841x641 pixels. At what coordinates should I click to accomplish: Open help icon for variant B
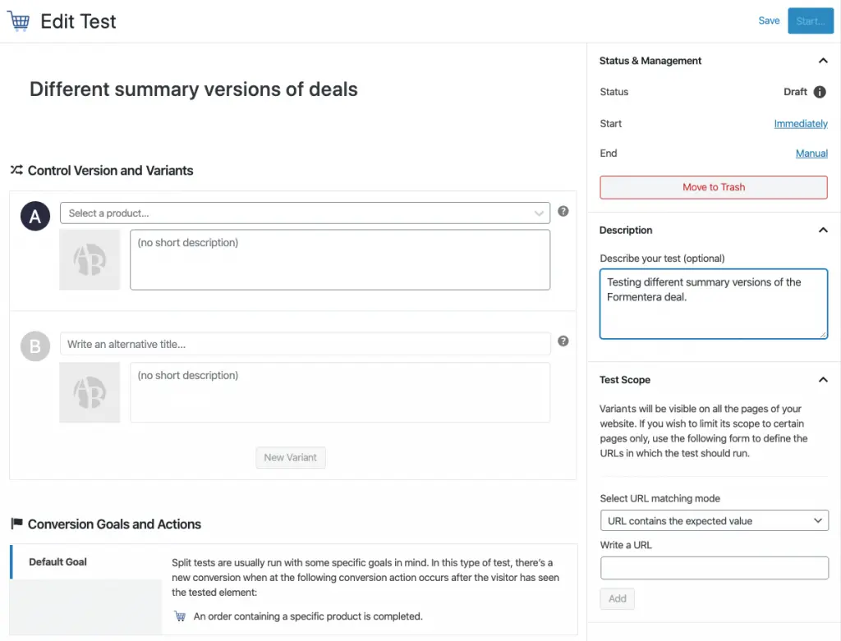pos(563,341)
